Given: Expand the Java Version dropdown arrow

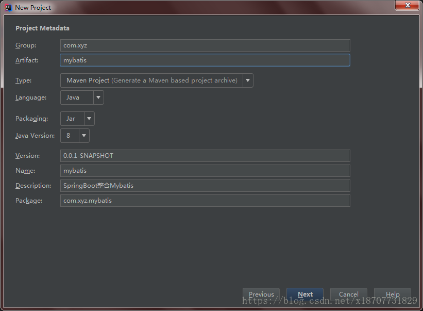Looking at the screenshot, I should click(x=84, y=136).
